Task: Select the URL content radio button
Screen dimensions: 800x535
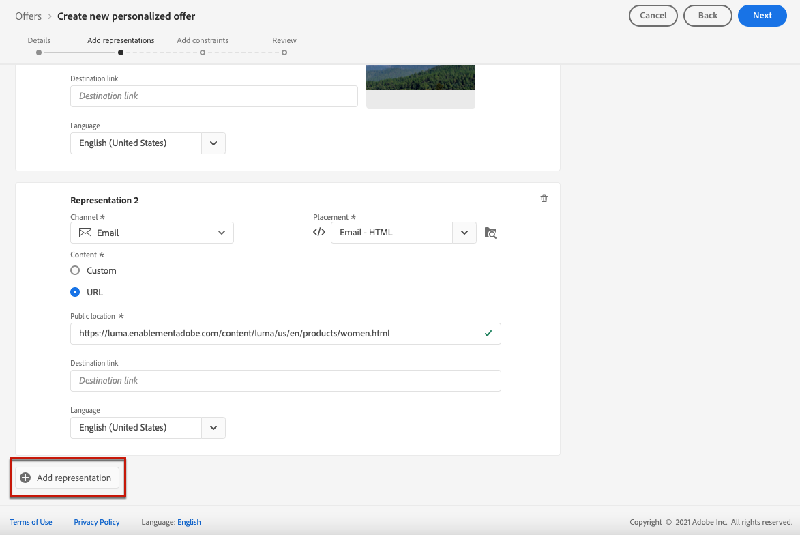Action: click(75, 292)
